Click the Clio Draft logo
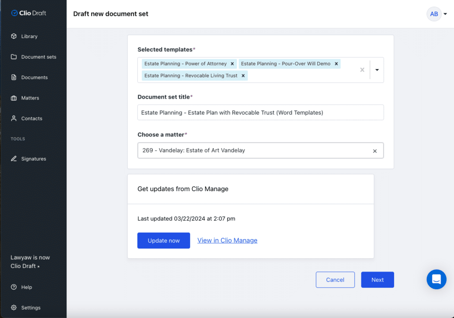 pos(28,13)
